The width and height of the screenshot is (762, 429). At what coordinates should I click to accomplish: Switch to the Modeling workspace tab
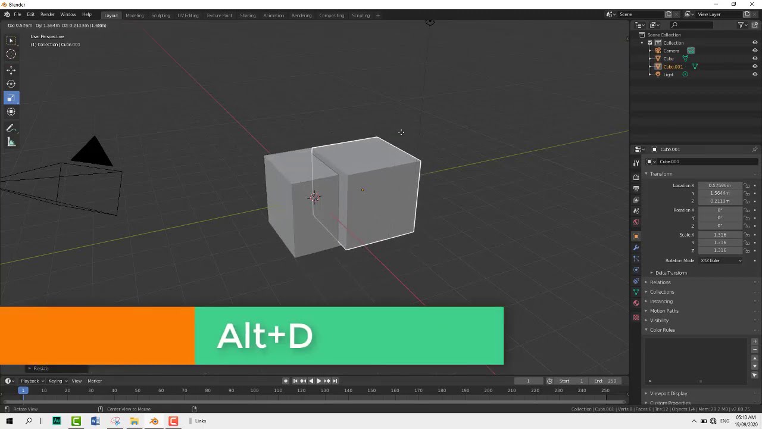(135, 15)
